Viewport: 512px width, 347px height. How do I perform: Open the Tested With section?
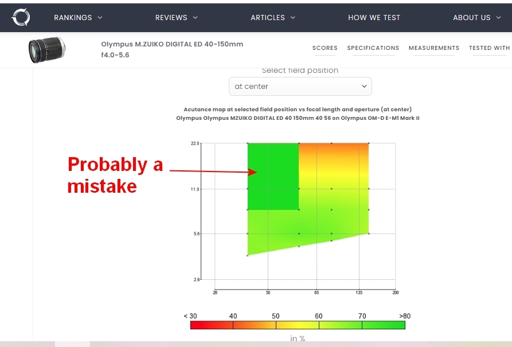[x=489, y=48]
